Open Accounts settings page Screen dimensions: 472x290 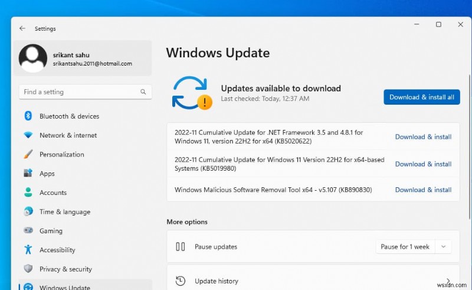click(86, 193)
